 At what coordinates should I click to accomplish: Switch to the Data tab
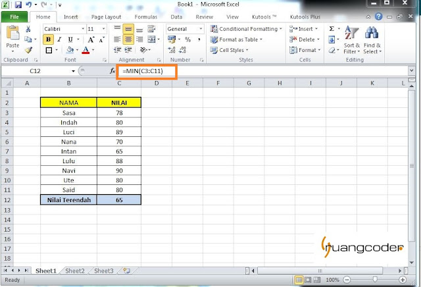coord(176,17)
